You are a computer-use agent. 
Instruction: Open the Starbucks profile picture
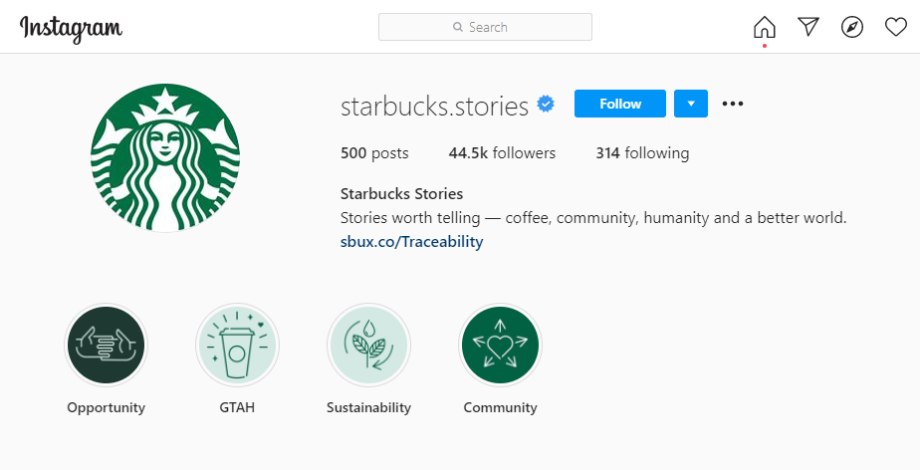tap(165, 158)
